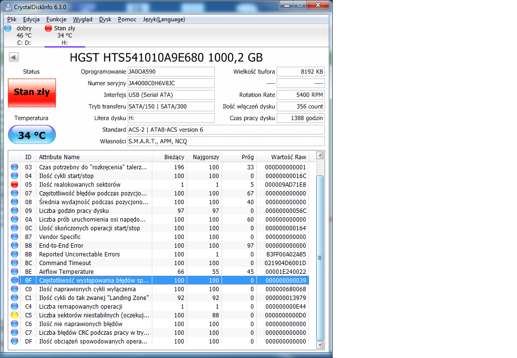Image resolution: width=517 pixels, height=358 pixels.
Task: Click the Oprogramowanie field JA0OA590
Action: pos(171,72)
